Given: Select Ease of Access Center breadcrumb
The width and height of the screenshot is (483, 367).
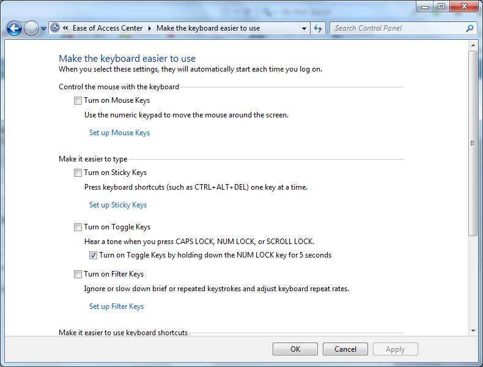Looking at the screenshot, I should (x=108, y=28).
